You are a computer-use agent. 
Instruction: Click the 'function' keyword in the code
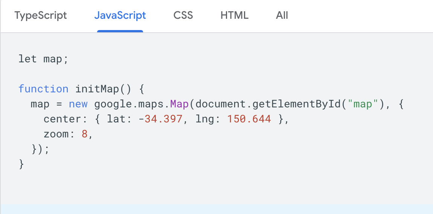point(43,89)
